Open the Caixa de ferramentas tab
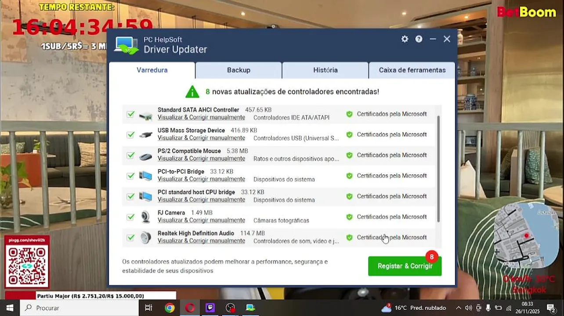The height and width of the screenshot is (316, 564). pyautogui.click(x=412, y=70)
